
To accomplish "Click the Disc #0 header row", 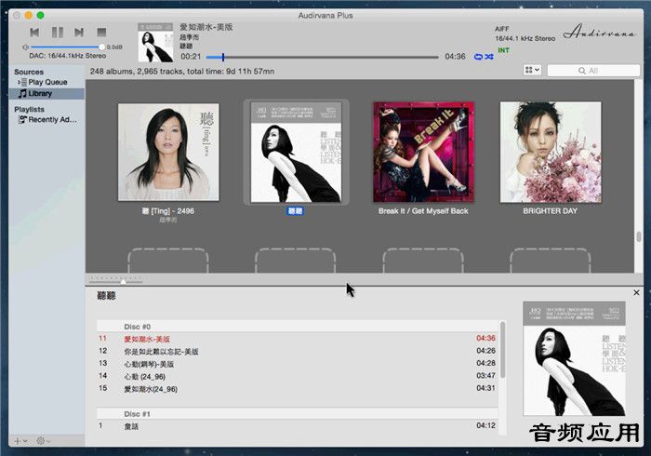I will point(298,327).
